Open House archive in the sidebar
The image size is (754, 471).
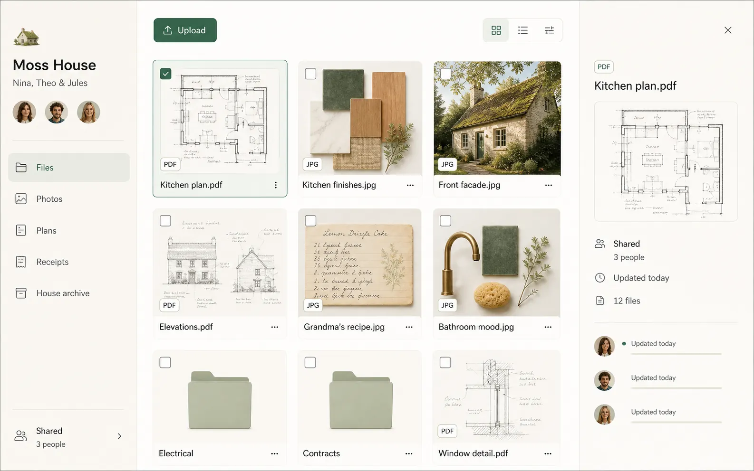click(69, 293)
